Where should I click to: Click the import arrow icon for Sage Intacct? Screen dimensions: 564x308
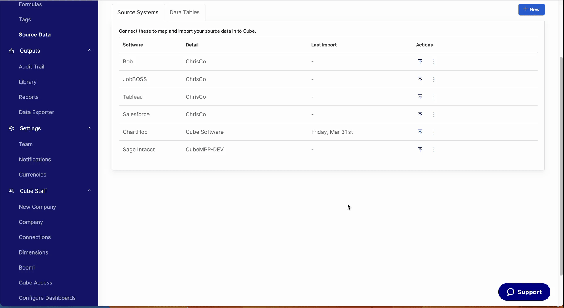coord(420,149)
